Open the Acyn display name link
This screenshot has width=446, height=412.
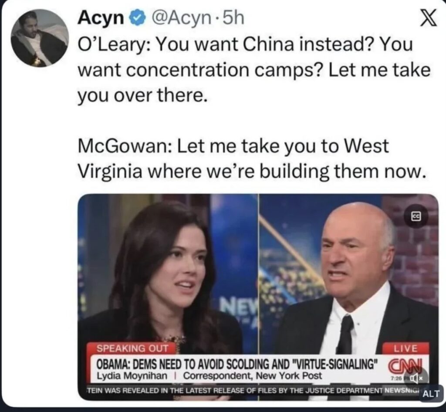click(x=101, y=18)
